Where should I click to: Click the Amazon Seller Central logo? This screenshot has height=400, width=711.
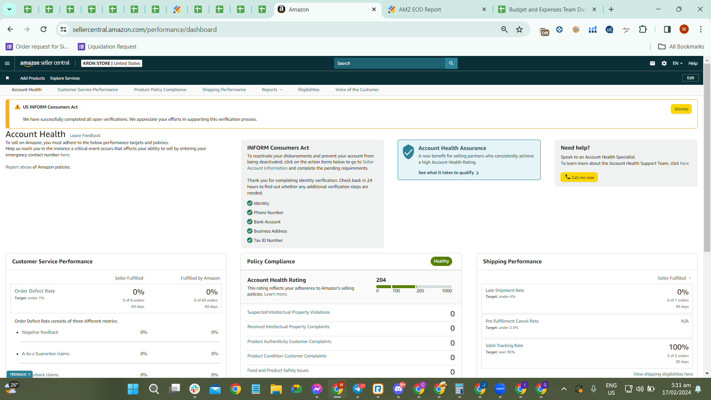click(x=45, y=63)
